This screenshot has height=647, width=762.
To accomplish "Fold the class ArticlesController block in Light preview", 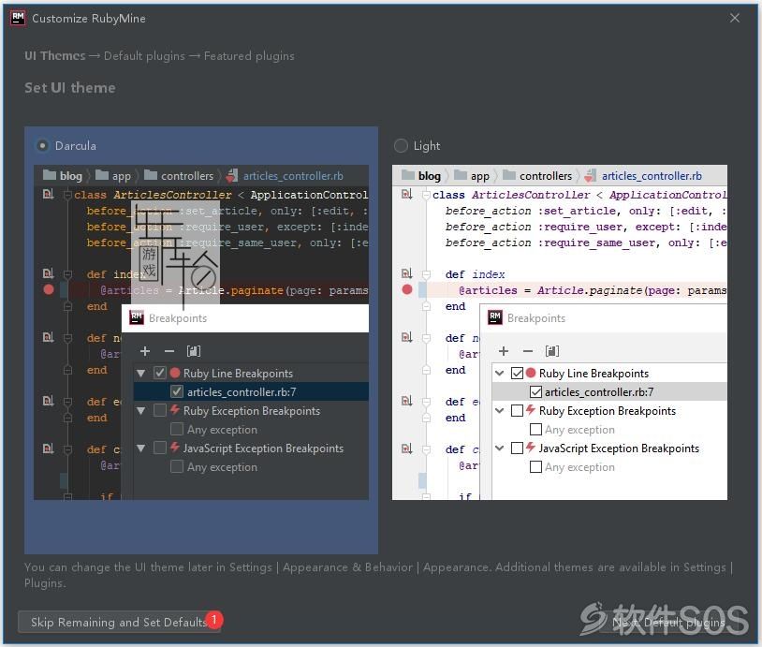I will tap(426, 195).
